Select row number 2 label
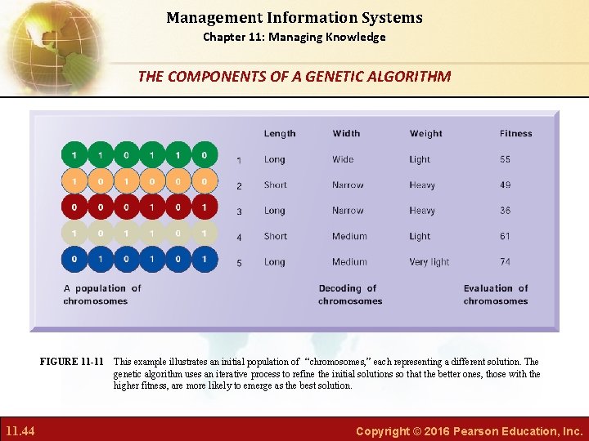The height and width of the screenshot is (441, 589). 239,186
